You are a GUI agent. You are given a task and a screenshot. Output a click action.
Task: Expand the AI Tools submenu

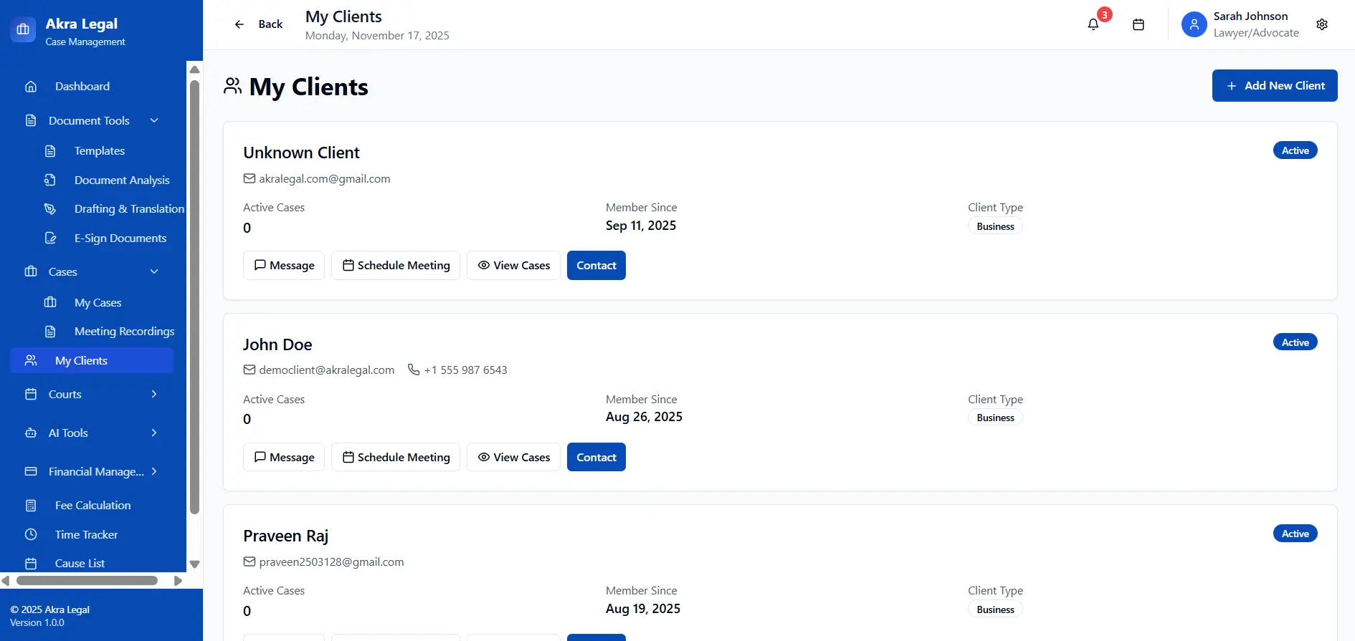[154, 433]
